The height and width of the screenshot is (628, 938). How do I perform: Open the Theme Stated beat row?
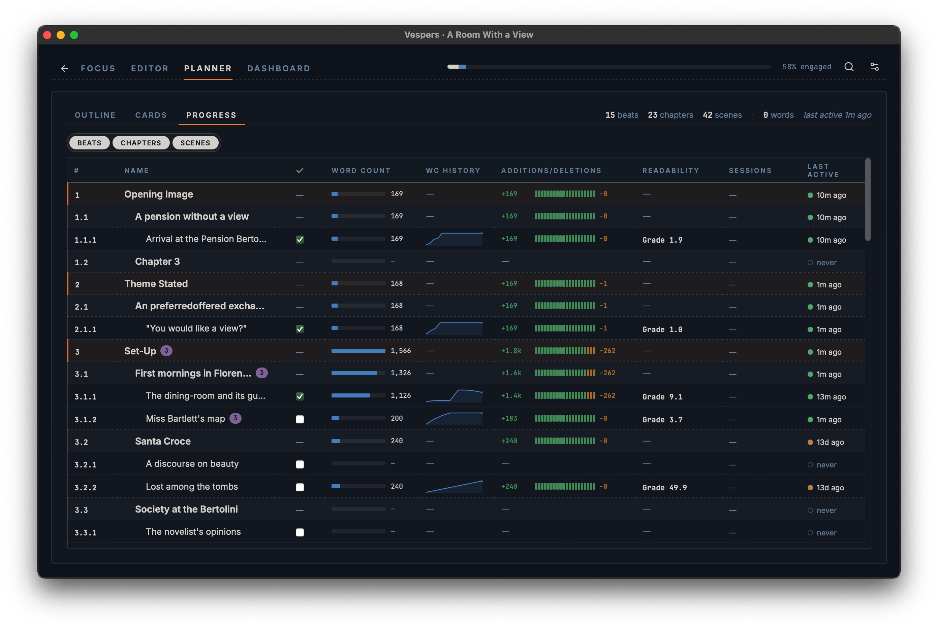pos(466,284)
